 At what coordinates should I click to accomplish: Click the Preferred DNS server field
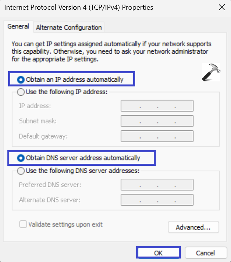click(x=157, y=185)
